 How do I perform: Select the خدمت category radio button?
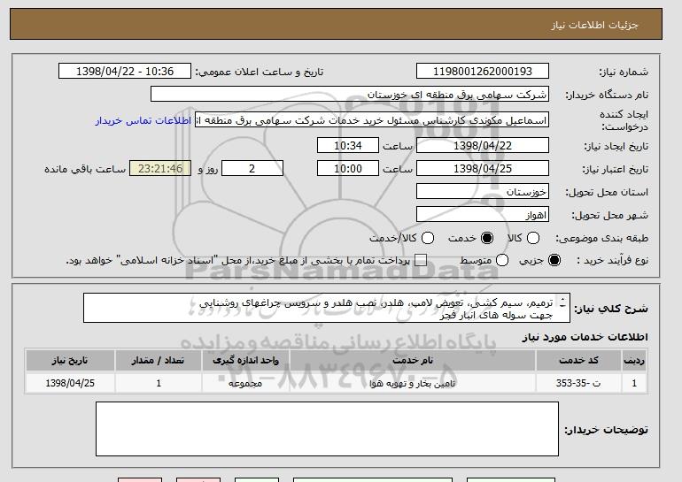click(487, 238)
